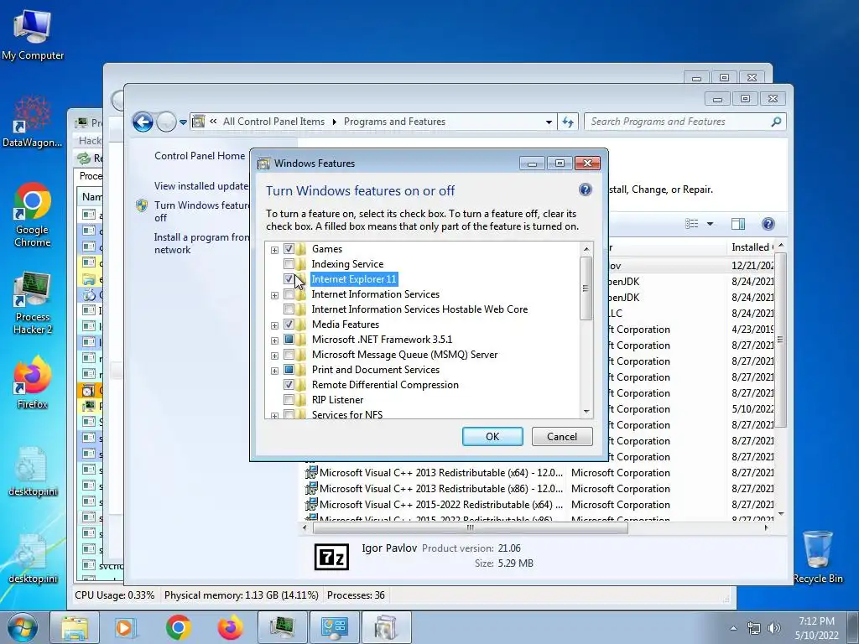This screenshot has width=859, height=644.
Task: Check Microsoft Message Queue Server checkbox
Action: click(x=289, y=355)
